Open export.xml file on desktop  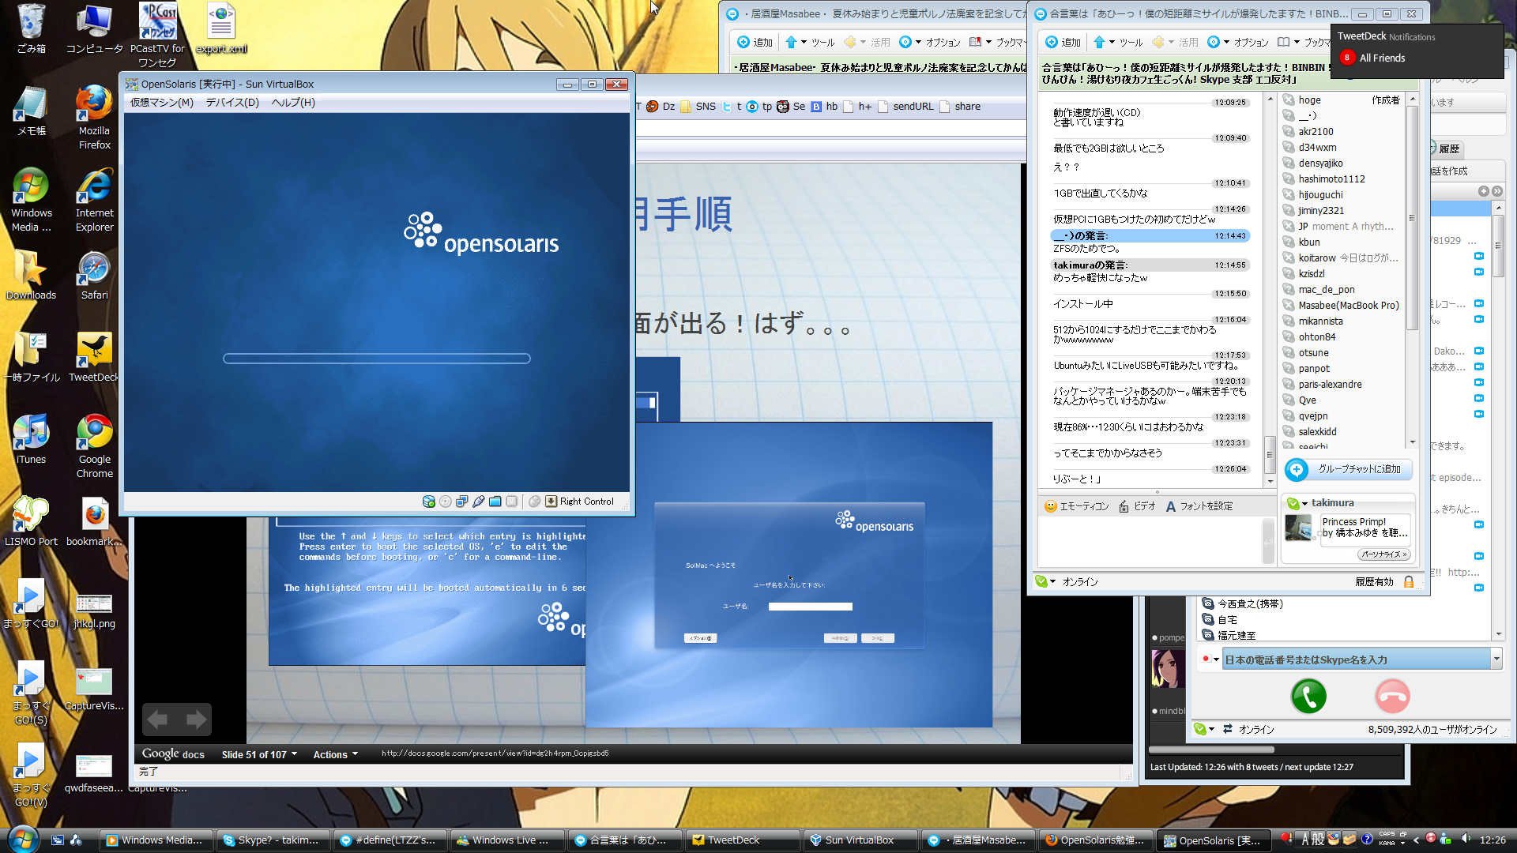click(x=221, y=28)
